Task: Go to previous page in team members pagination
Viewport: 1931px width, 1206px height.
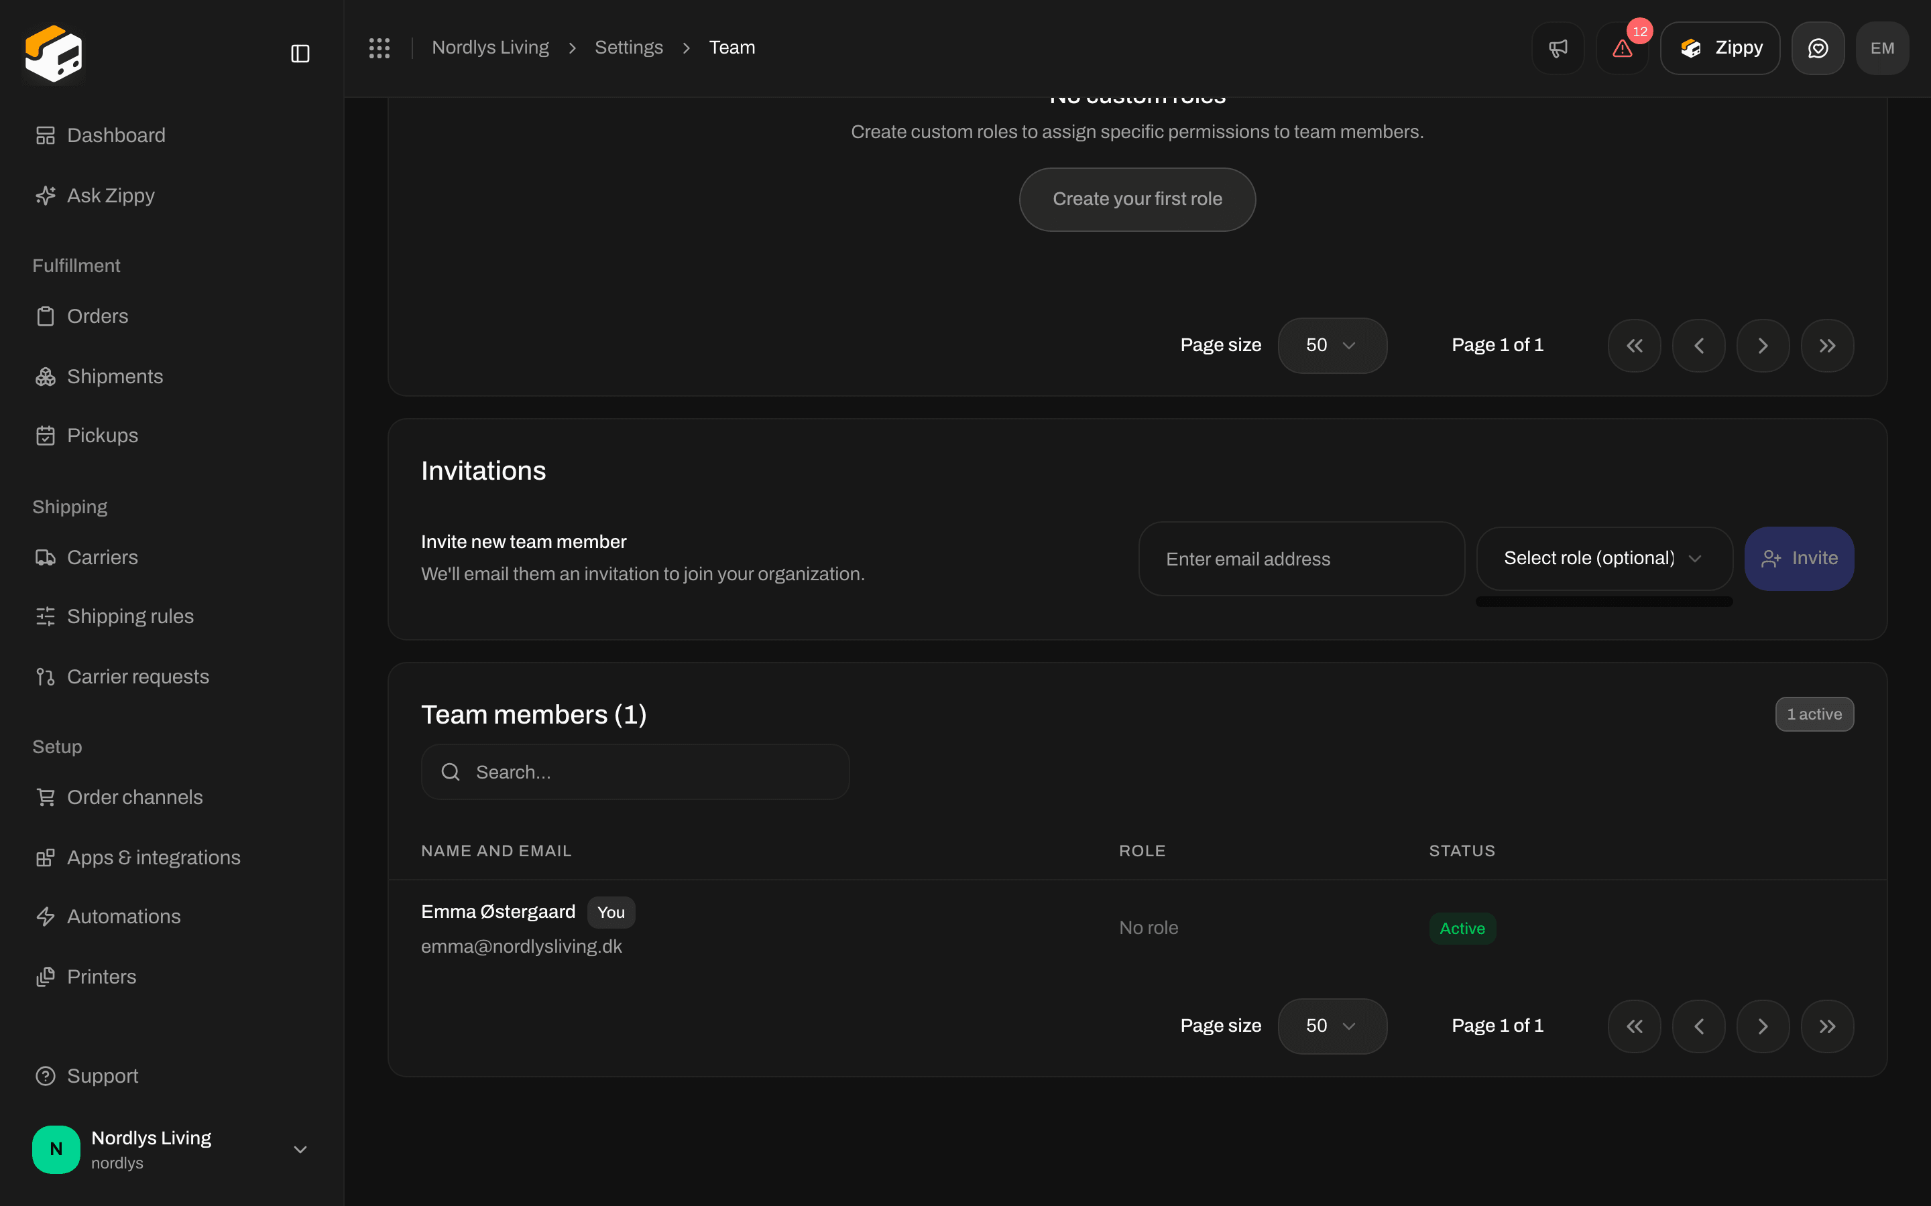Action: click(x=1699, y=1026)
